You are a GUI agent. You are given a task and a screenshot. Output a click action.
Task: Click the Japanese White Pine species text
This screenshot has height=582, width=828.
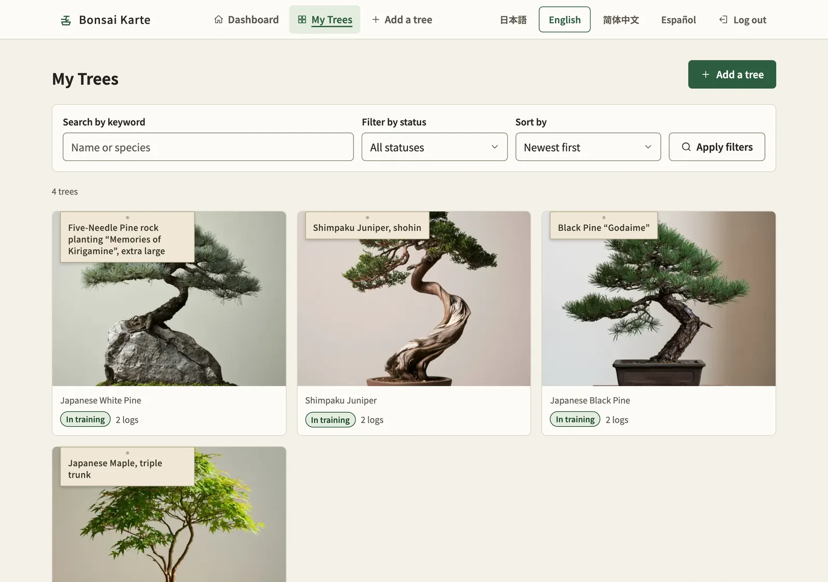click(x=101, y=400)
